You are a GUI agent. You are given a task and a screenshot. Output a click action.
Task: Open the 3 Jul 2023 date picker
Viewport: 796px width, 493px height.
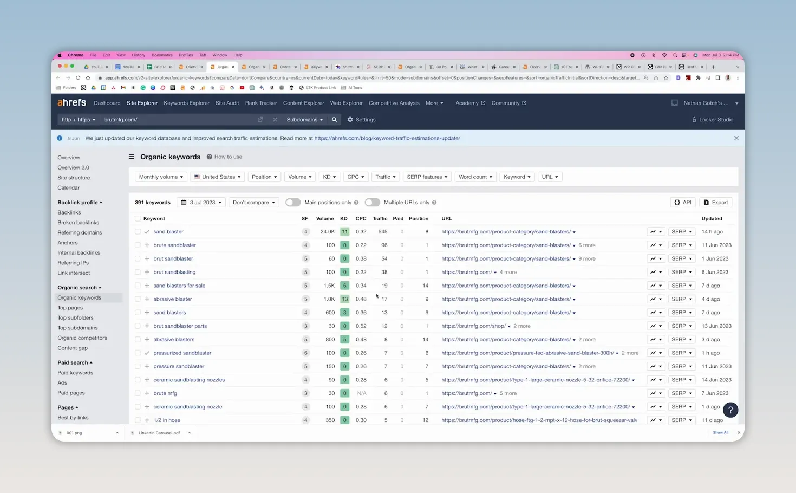click(201, 203)
